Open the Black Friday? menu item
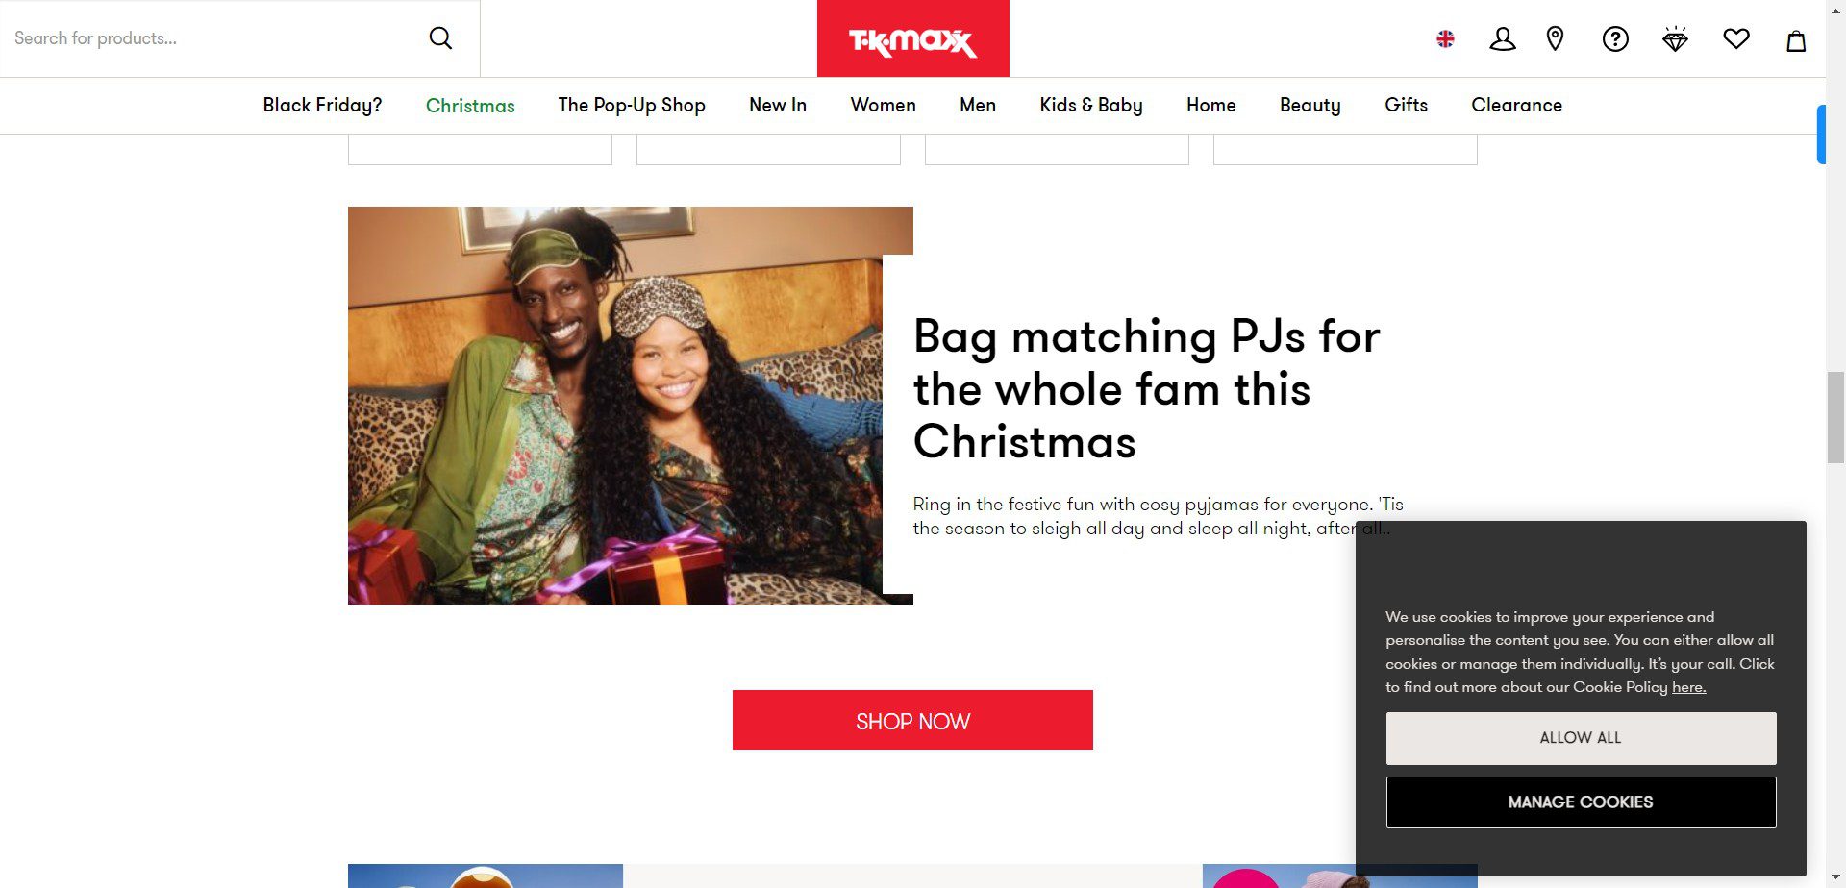 (x=322, y=105)
